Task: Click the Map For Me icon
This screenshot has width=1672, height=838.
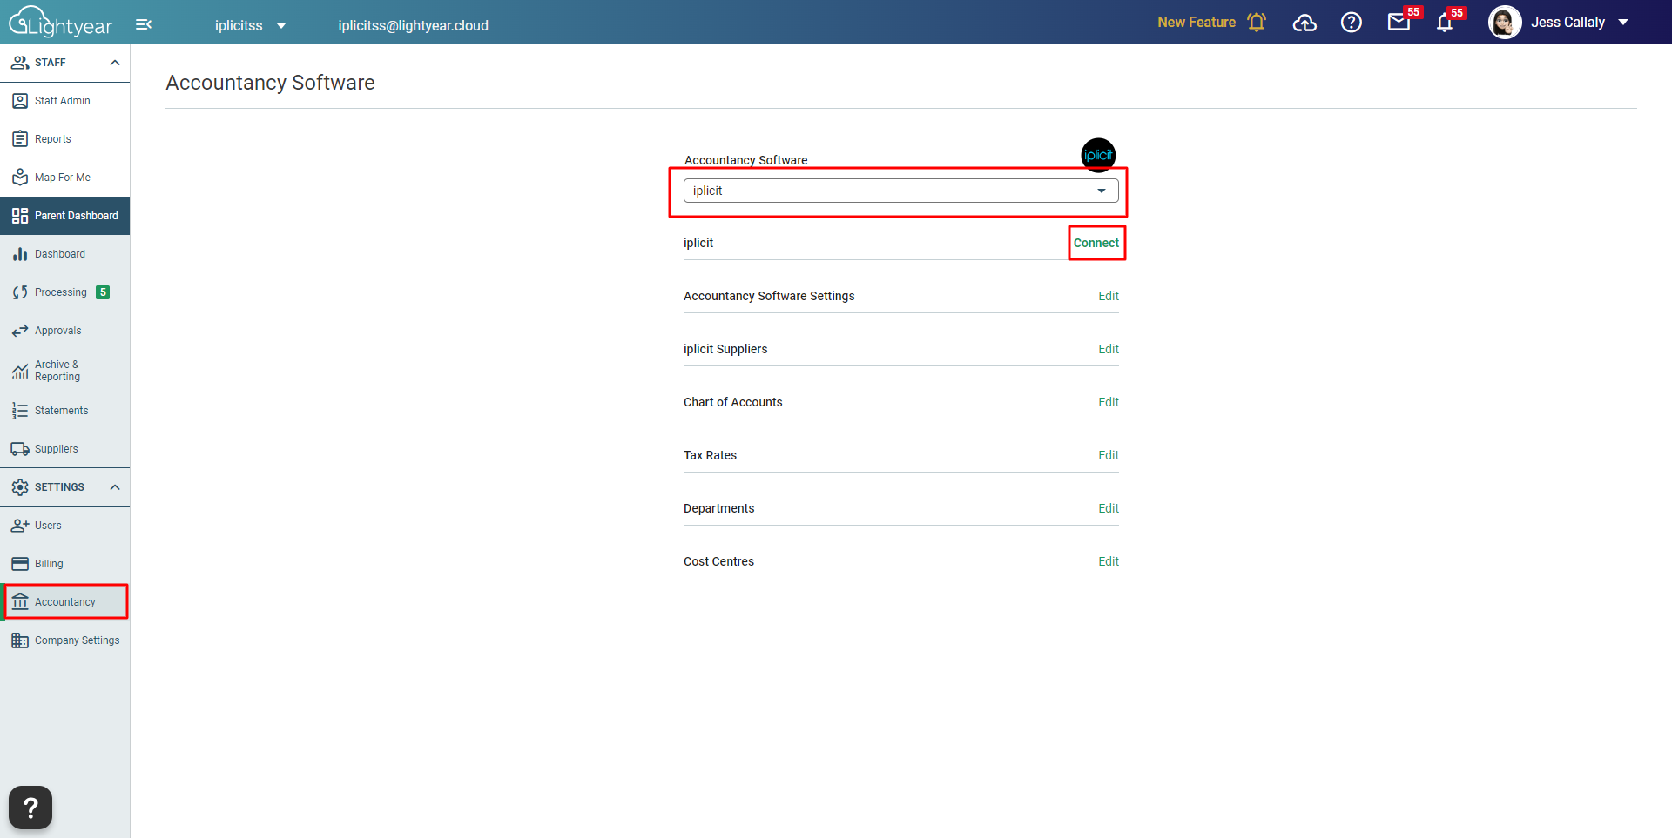Action: [x=20, y=178]
